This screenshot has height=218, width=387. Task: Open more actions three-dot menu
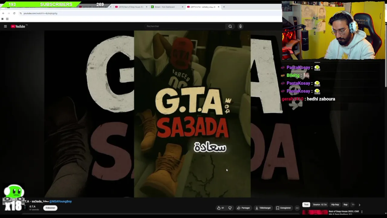point(297,208)
